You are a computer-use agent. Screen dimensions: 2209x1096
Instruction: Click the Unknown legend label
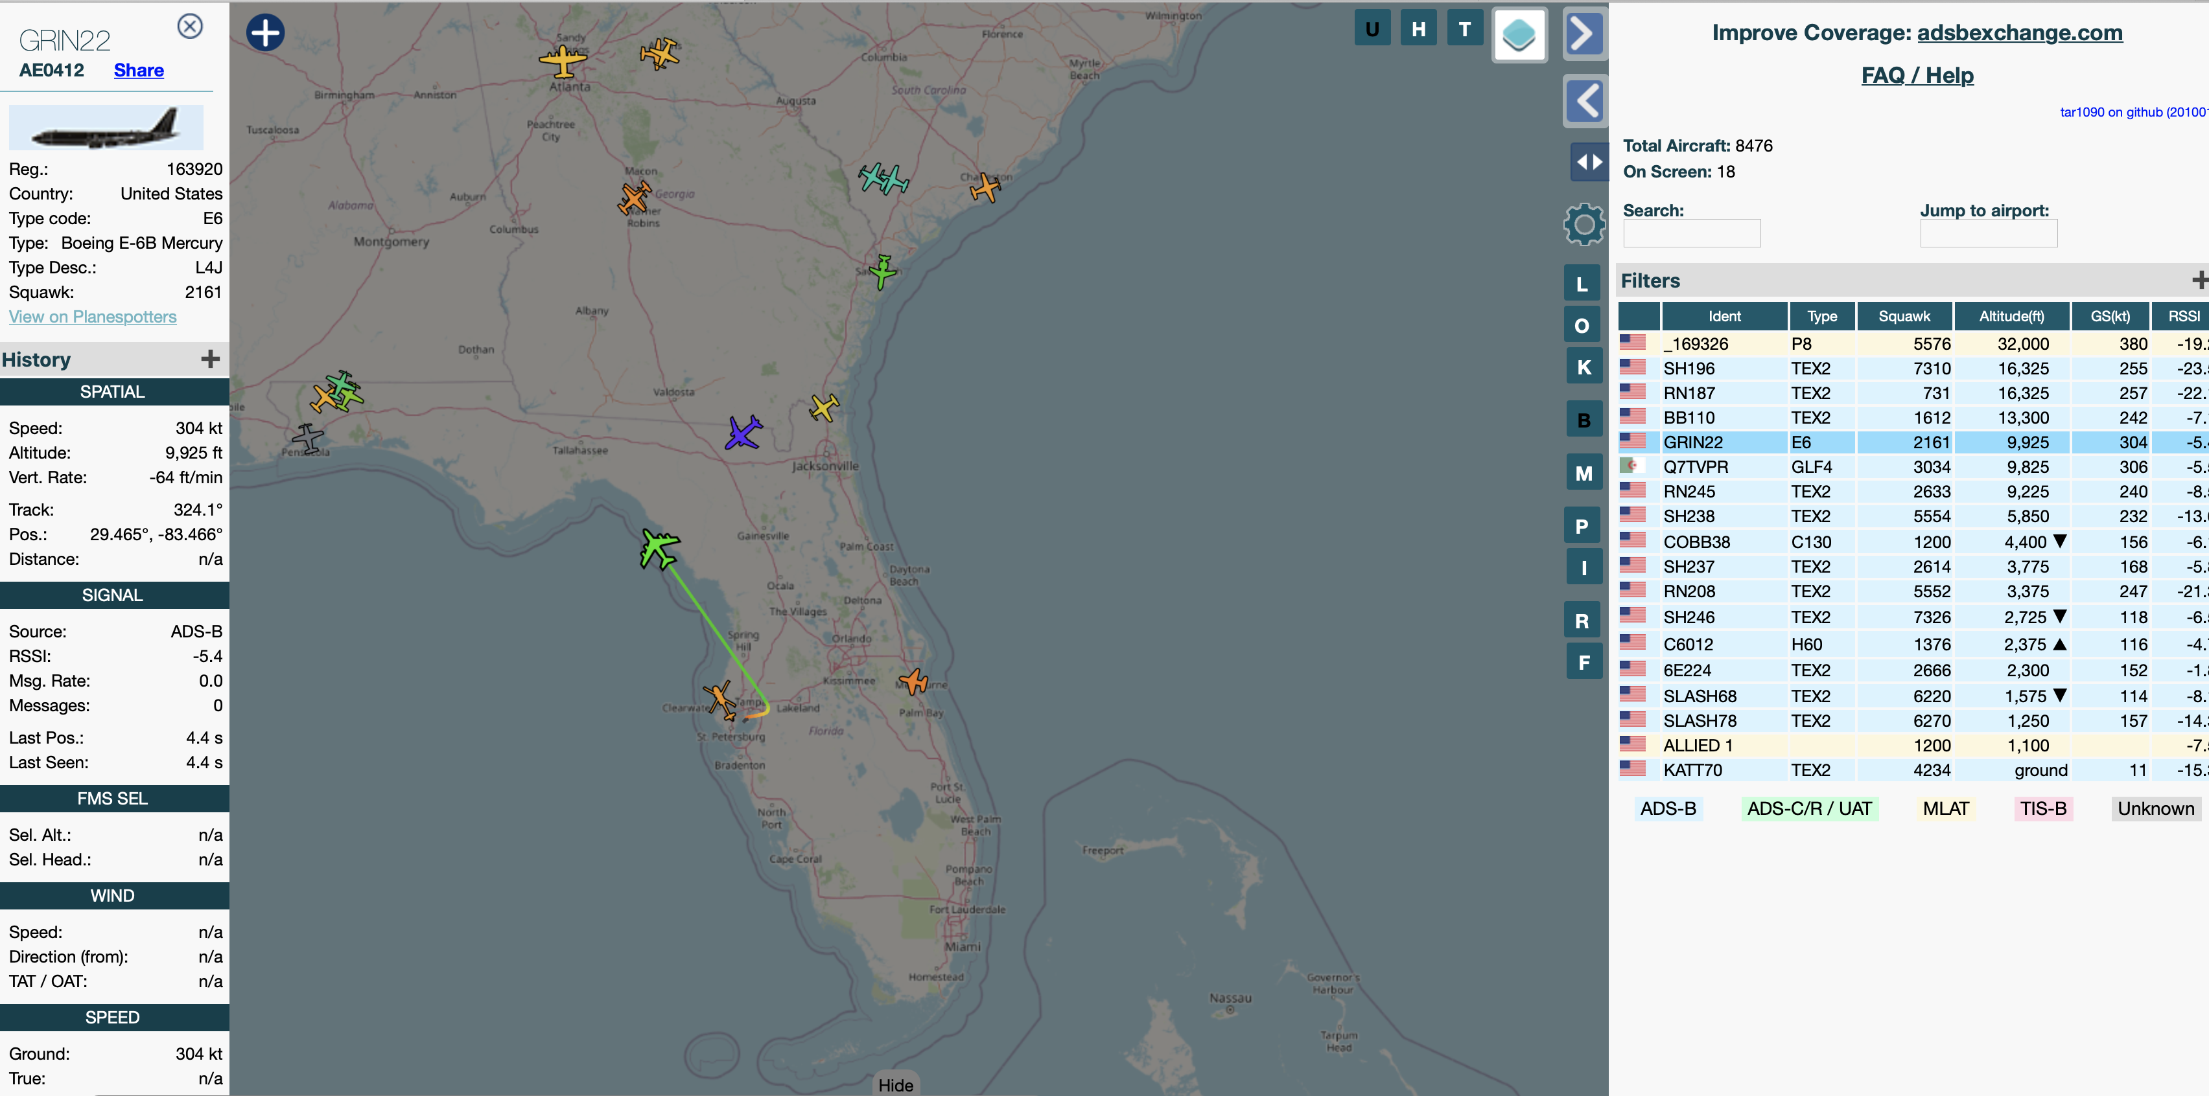[2156, 808]
